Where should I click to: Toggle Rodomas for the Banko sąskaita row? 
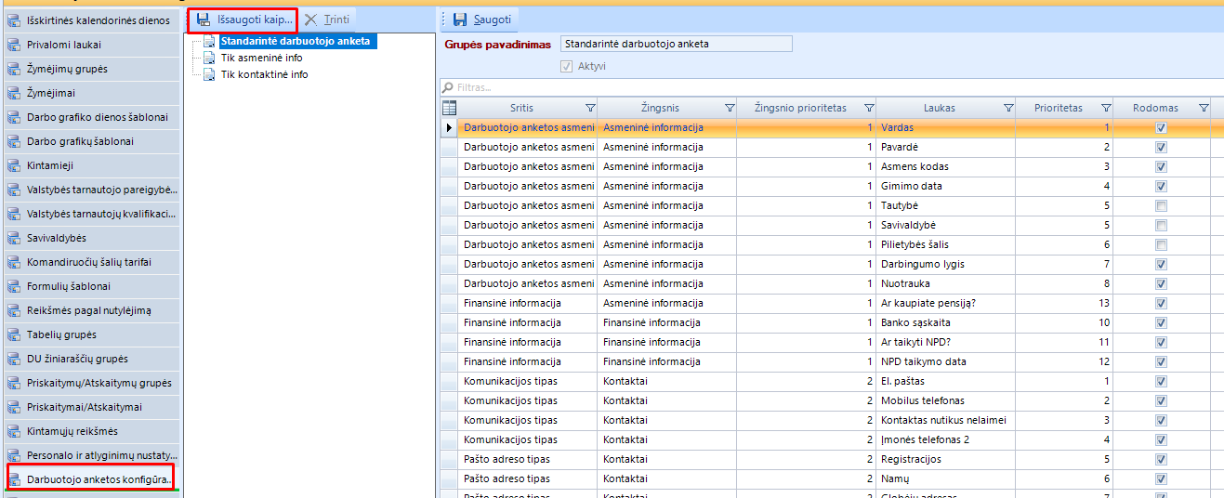(1161, 322)
